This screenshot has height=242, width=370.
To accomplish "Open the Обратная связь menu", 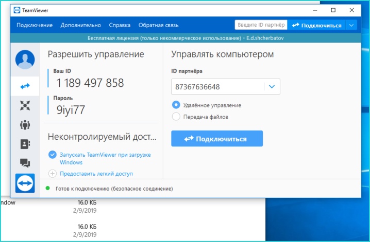I will click(x=158, y=25).
